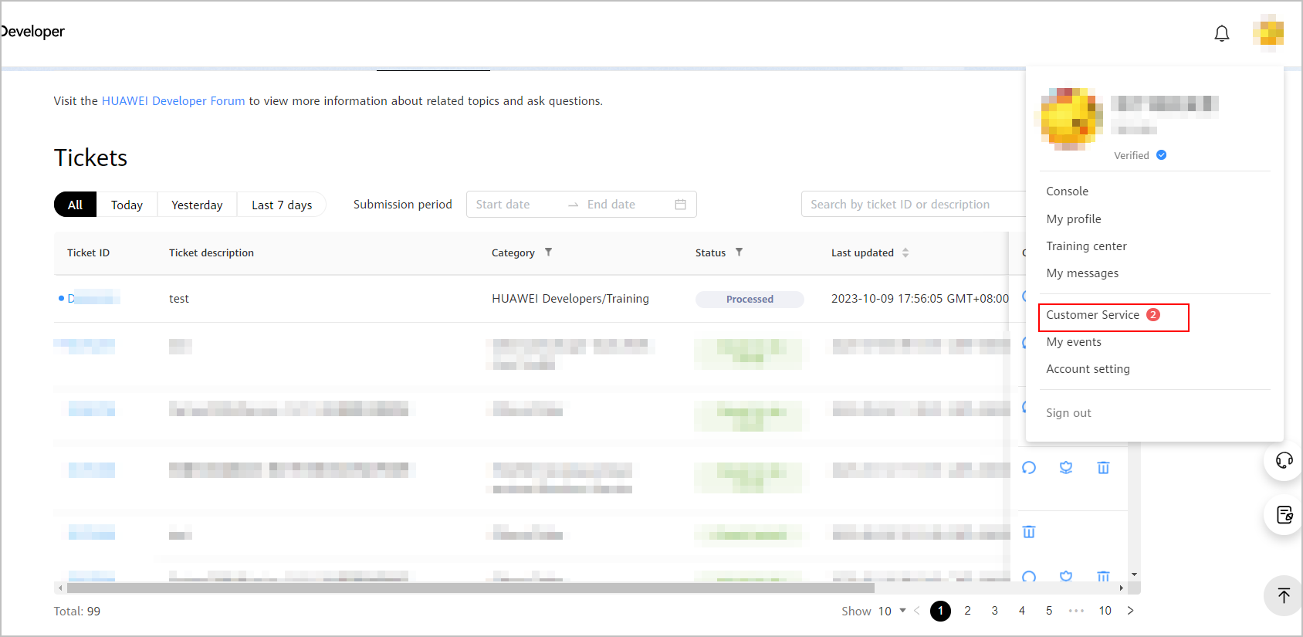Sort tickets by Last updated arrows
The image size is (1303, 637).
[x=905, y=252]
